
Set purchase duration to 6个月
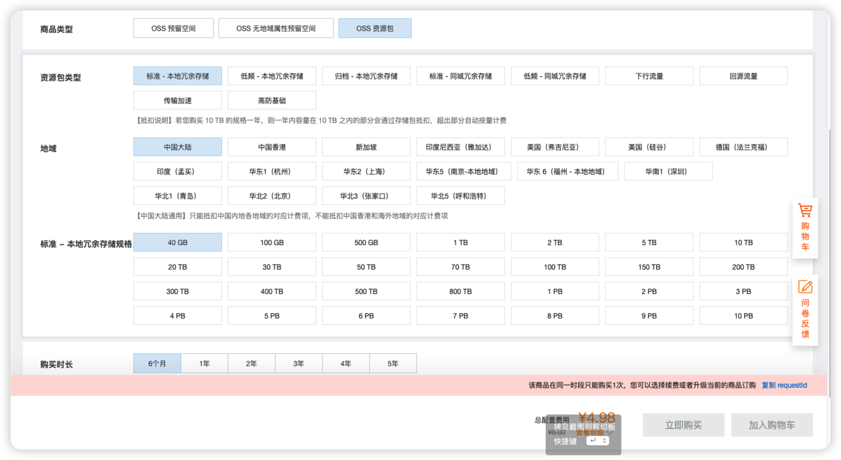pos(157,363)
